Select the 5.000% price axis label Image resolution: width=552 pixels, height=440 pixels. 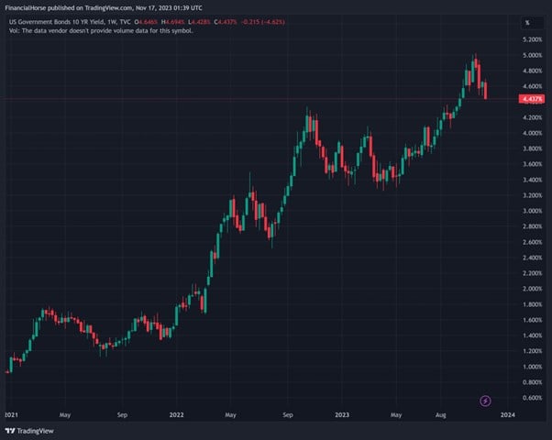[532, 55]
